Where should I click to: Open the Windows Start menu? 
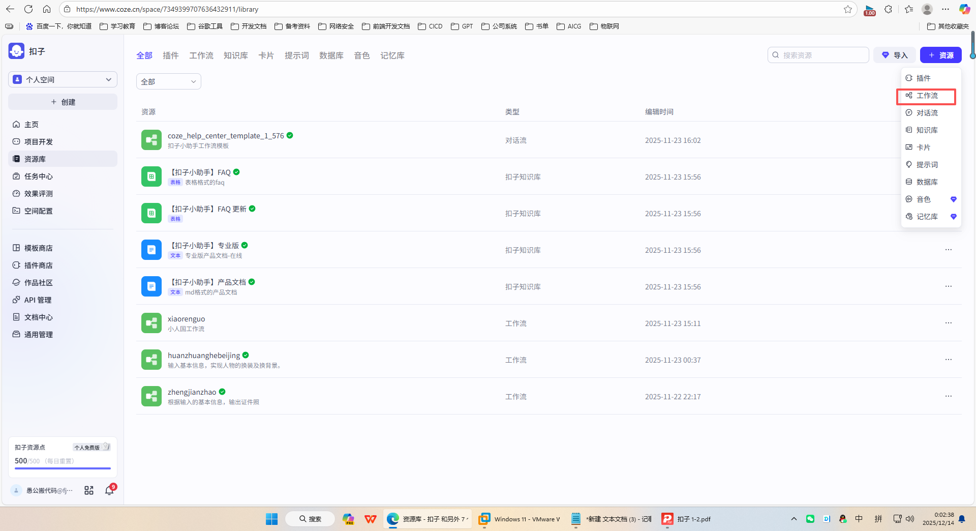272,519
